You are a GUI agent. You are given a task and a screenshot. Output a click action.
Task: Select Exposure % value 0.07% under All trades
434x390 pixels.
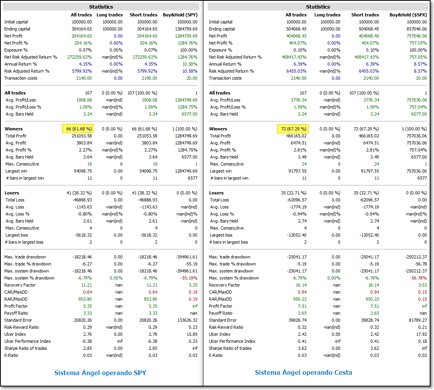(x=85, y=50)
